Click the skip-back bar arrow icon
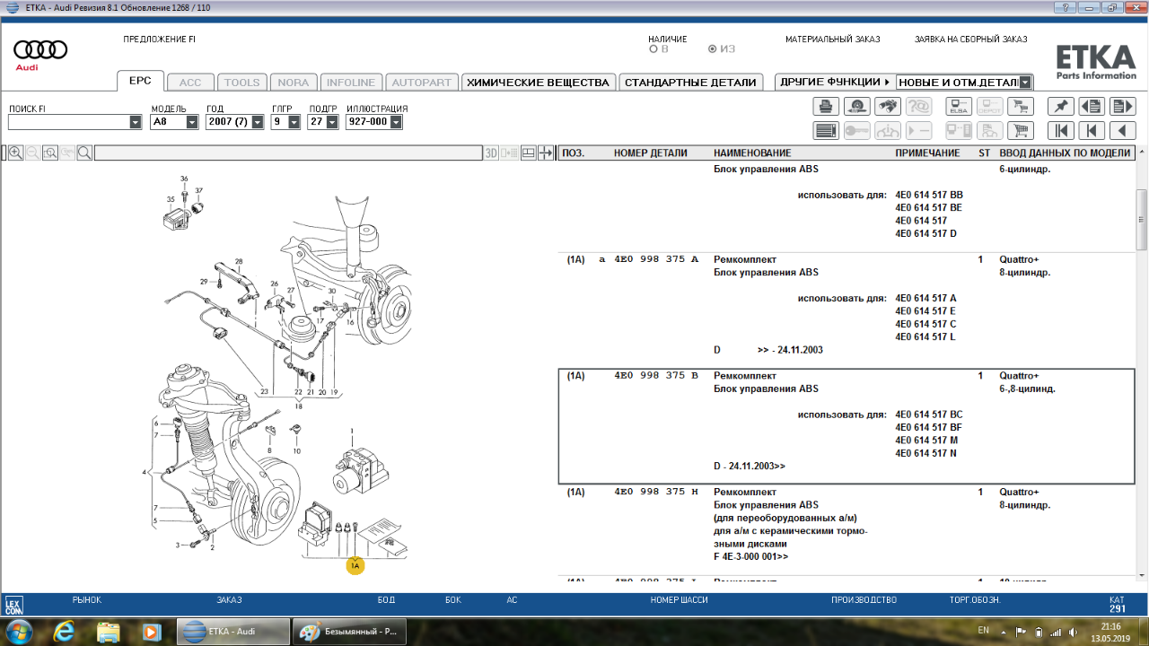The width and height of the screenshot is (1149, 646). click(1092, 131)
